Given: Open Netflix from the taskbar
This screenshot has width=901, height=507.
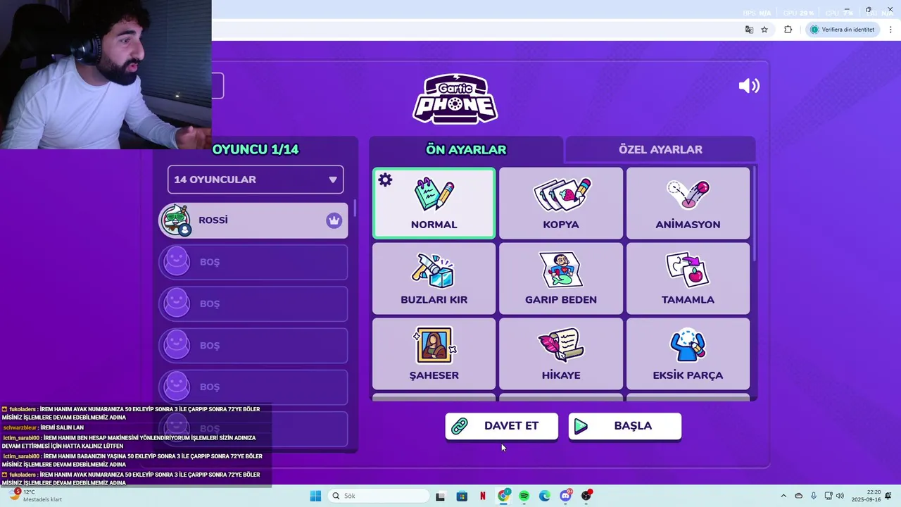Looking at the screenshot, I should point(482,496).
